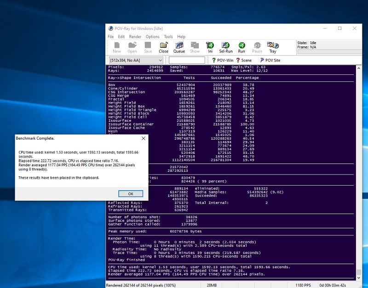This screenshot has height=288, width=368.
Task: Click the message pane scroll up arrow
Action: point(358,68)
